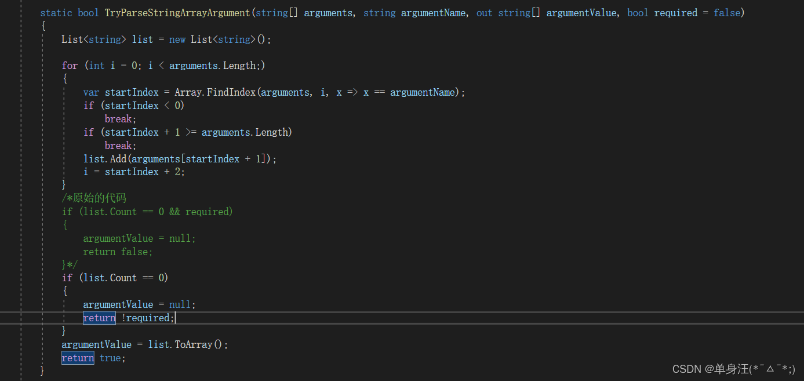Click the closing comment marker }*/

pyautogui.click(x=70, y=264)
